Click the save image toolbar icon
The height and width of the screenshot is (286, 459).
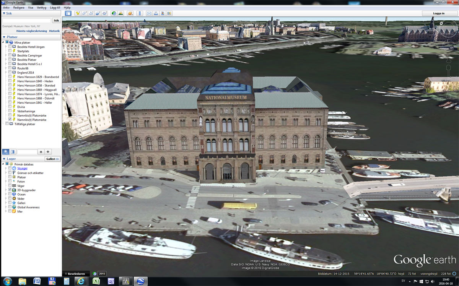click(x=163, y=13)
